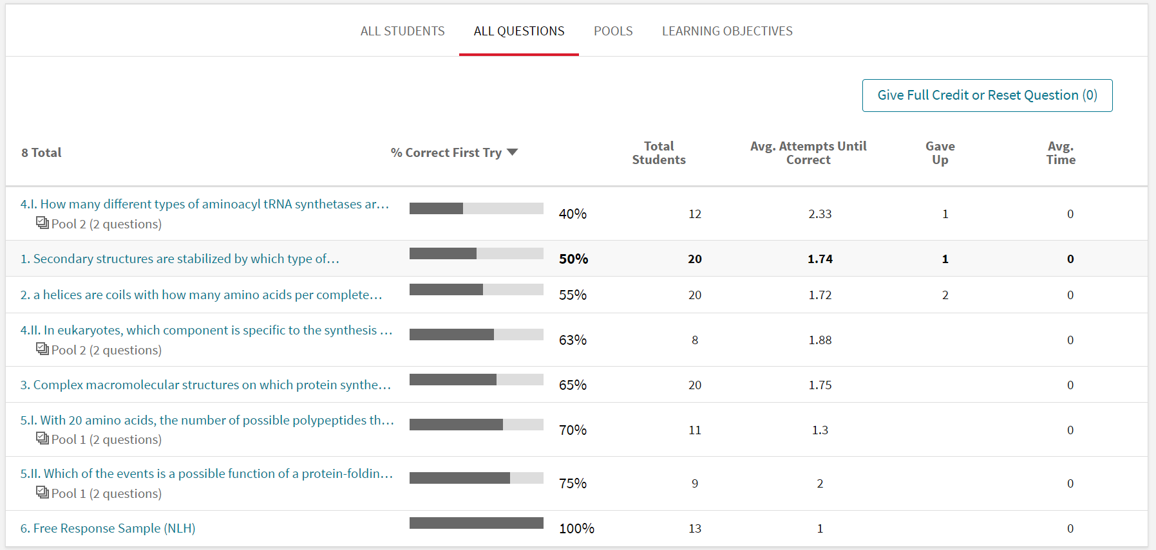
Task: Click the Pool 1 icon under question 5.II
Action: (x=43, y=493)
